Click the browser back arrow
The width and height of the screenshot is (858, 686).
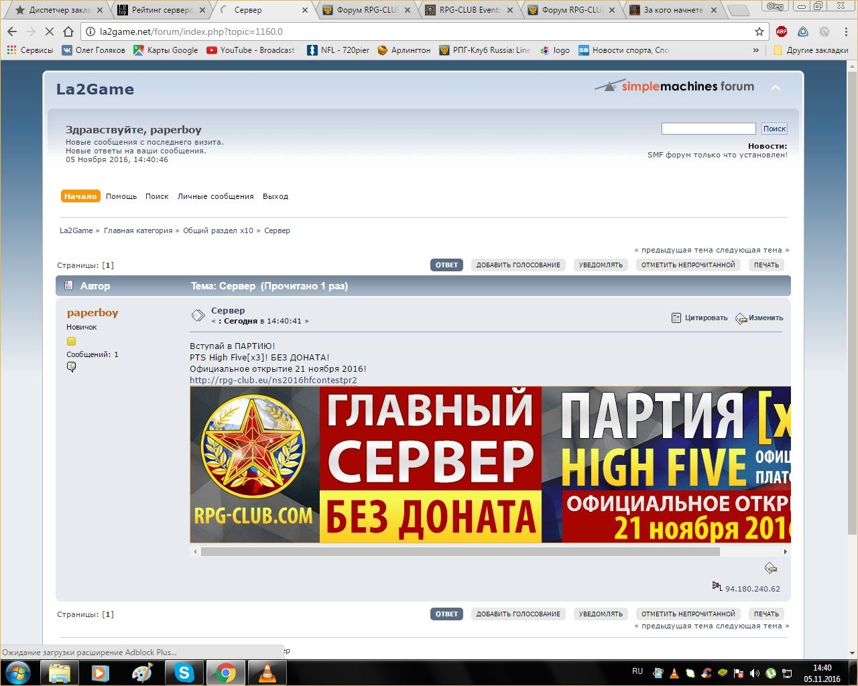[12, 31]
